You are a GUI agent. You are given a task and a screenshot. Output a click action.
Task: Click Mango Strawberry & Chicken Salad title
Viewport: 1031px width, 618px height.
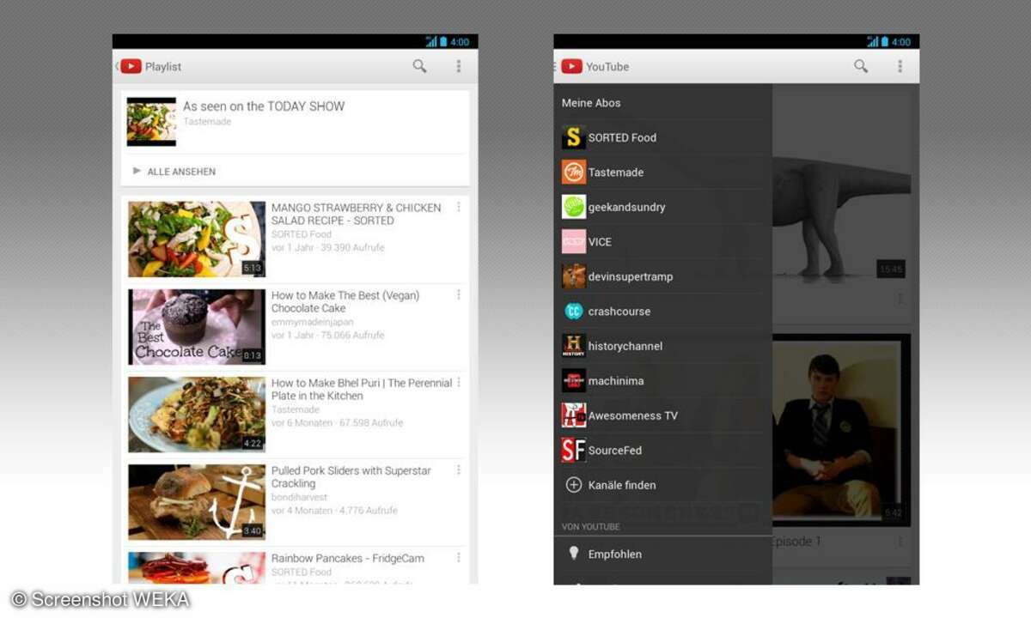pyautogui.click(x=357, y=214)
